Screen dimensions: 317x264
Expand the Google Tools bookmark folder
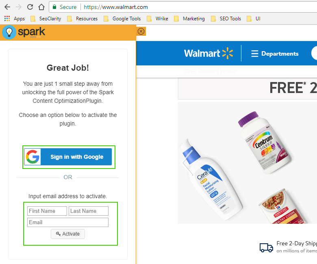pos(122,19)
